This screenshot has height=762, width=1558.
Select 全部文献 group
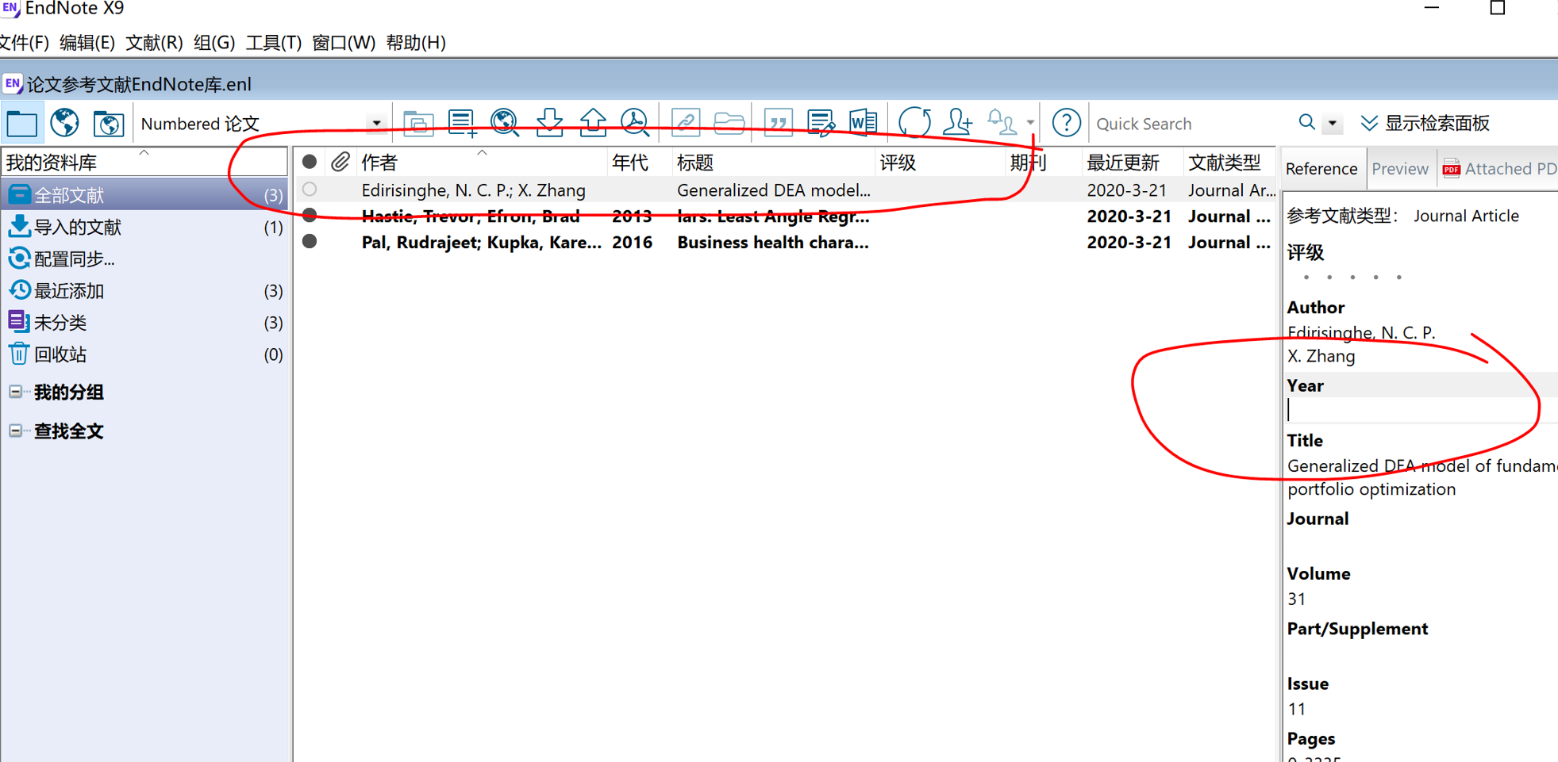pos(144,195)
